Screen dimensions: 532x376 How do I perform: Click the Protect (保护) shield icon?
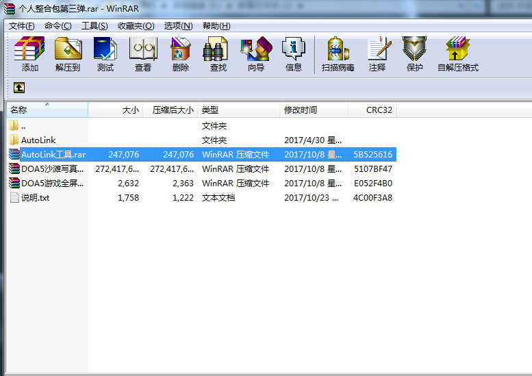(x=414, y=49)
